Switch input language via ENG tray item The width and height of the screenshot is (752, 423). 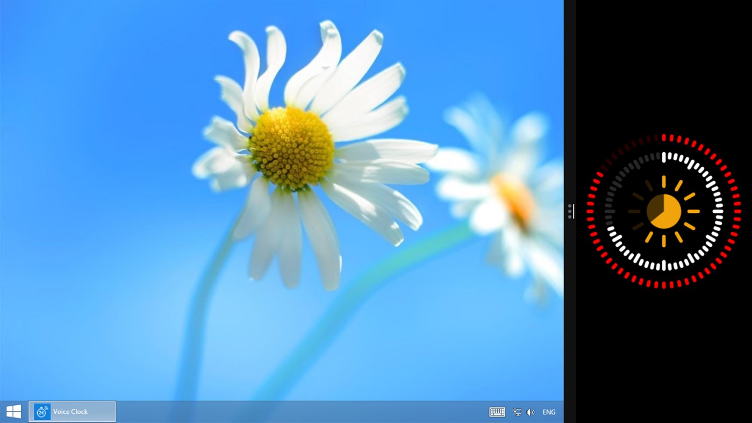click(x=548, y=411)
